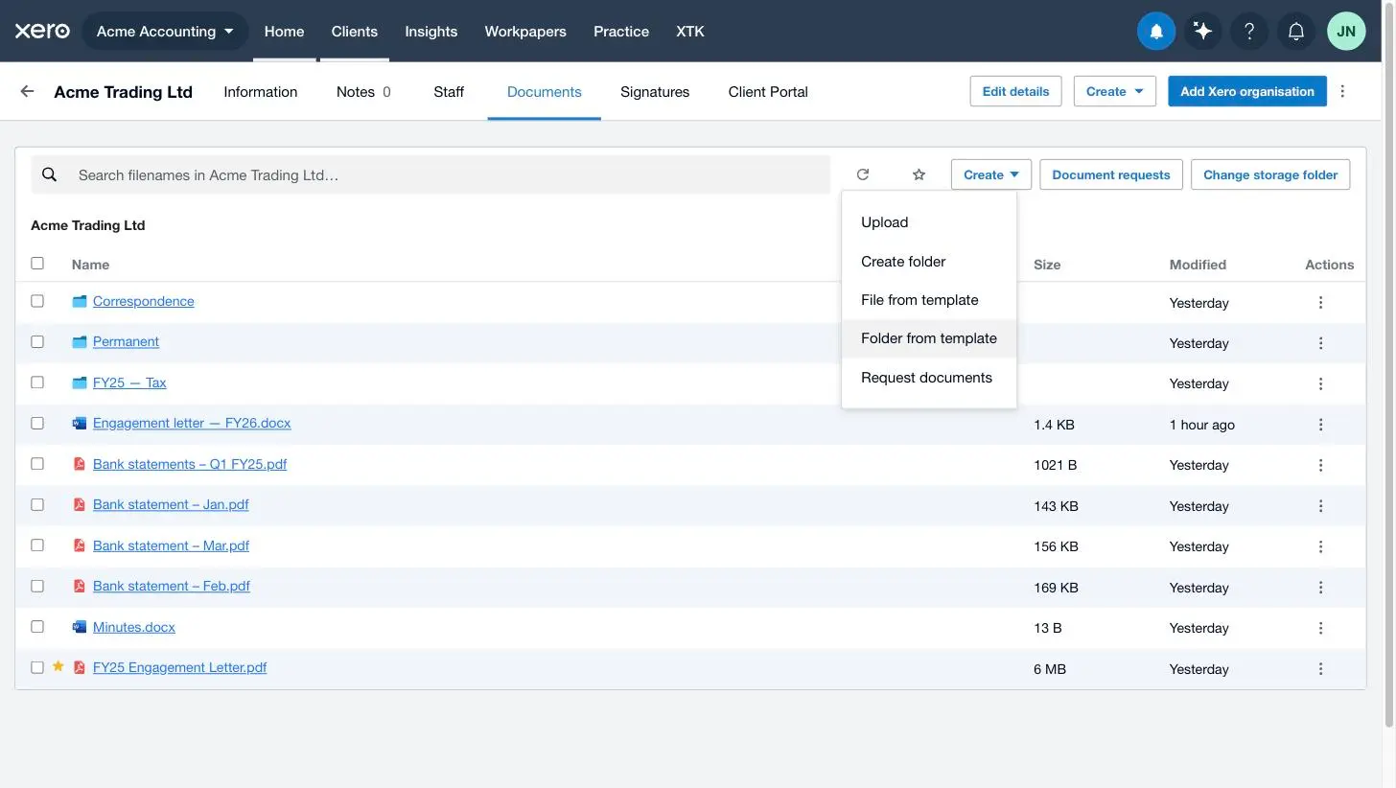Go back using the arrow beside Acme Trading Ltd

[x=27, y=91]
